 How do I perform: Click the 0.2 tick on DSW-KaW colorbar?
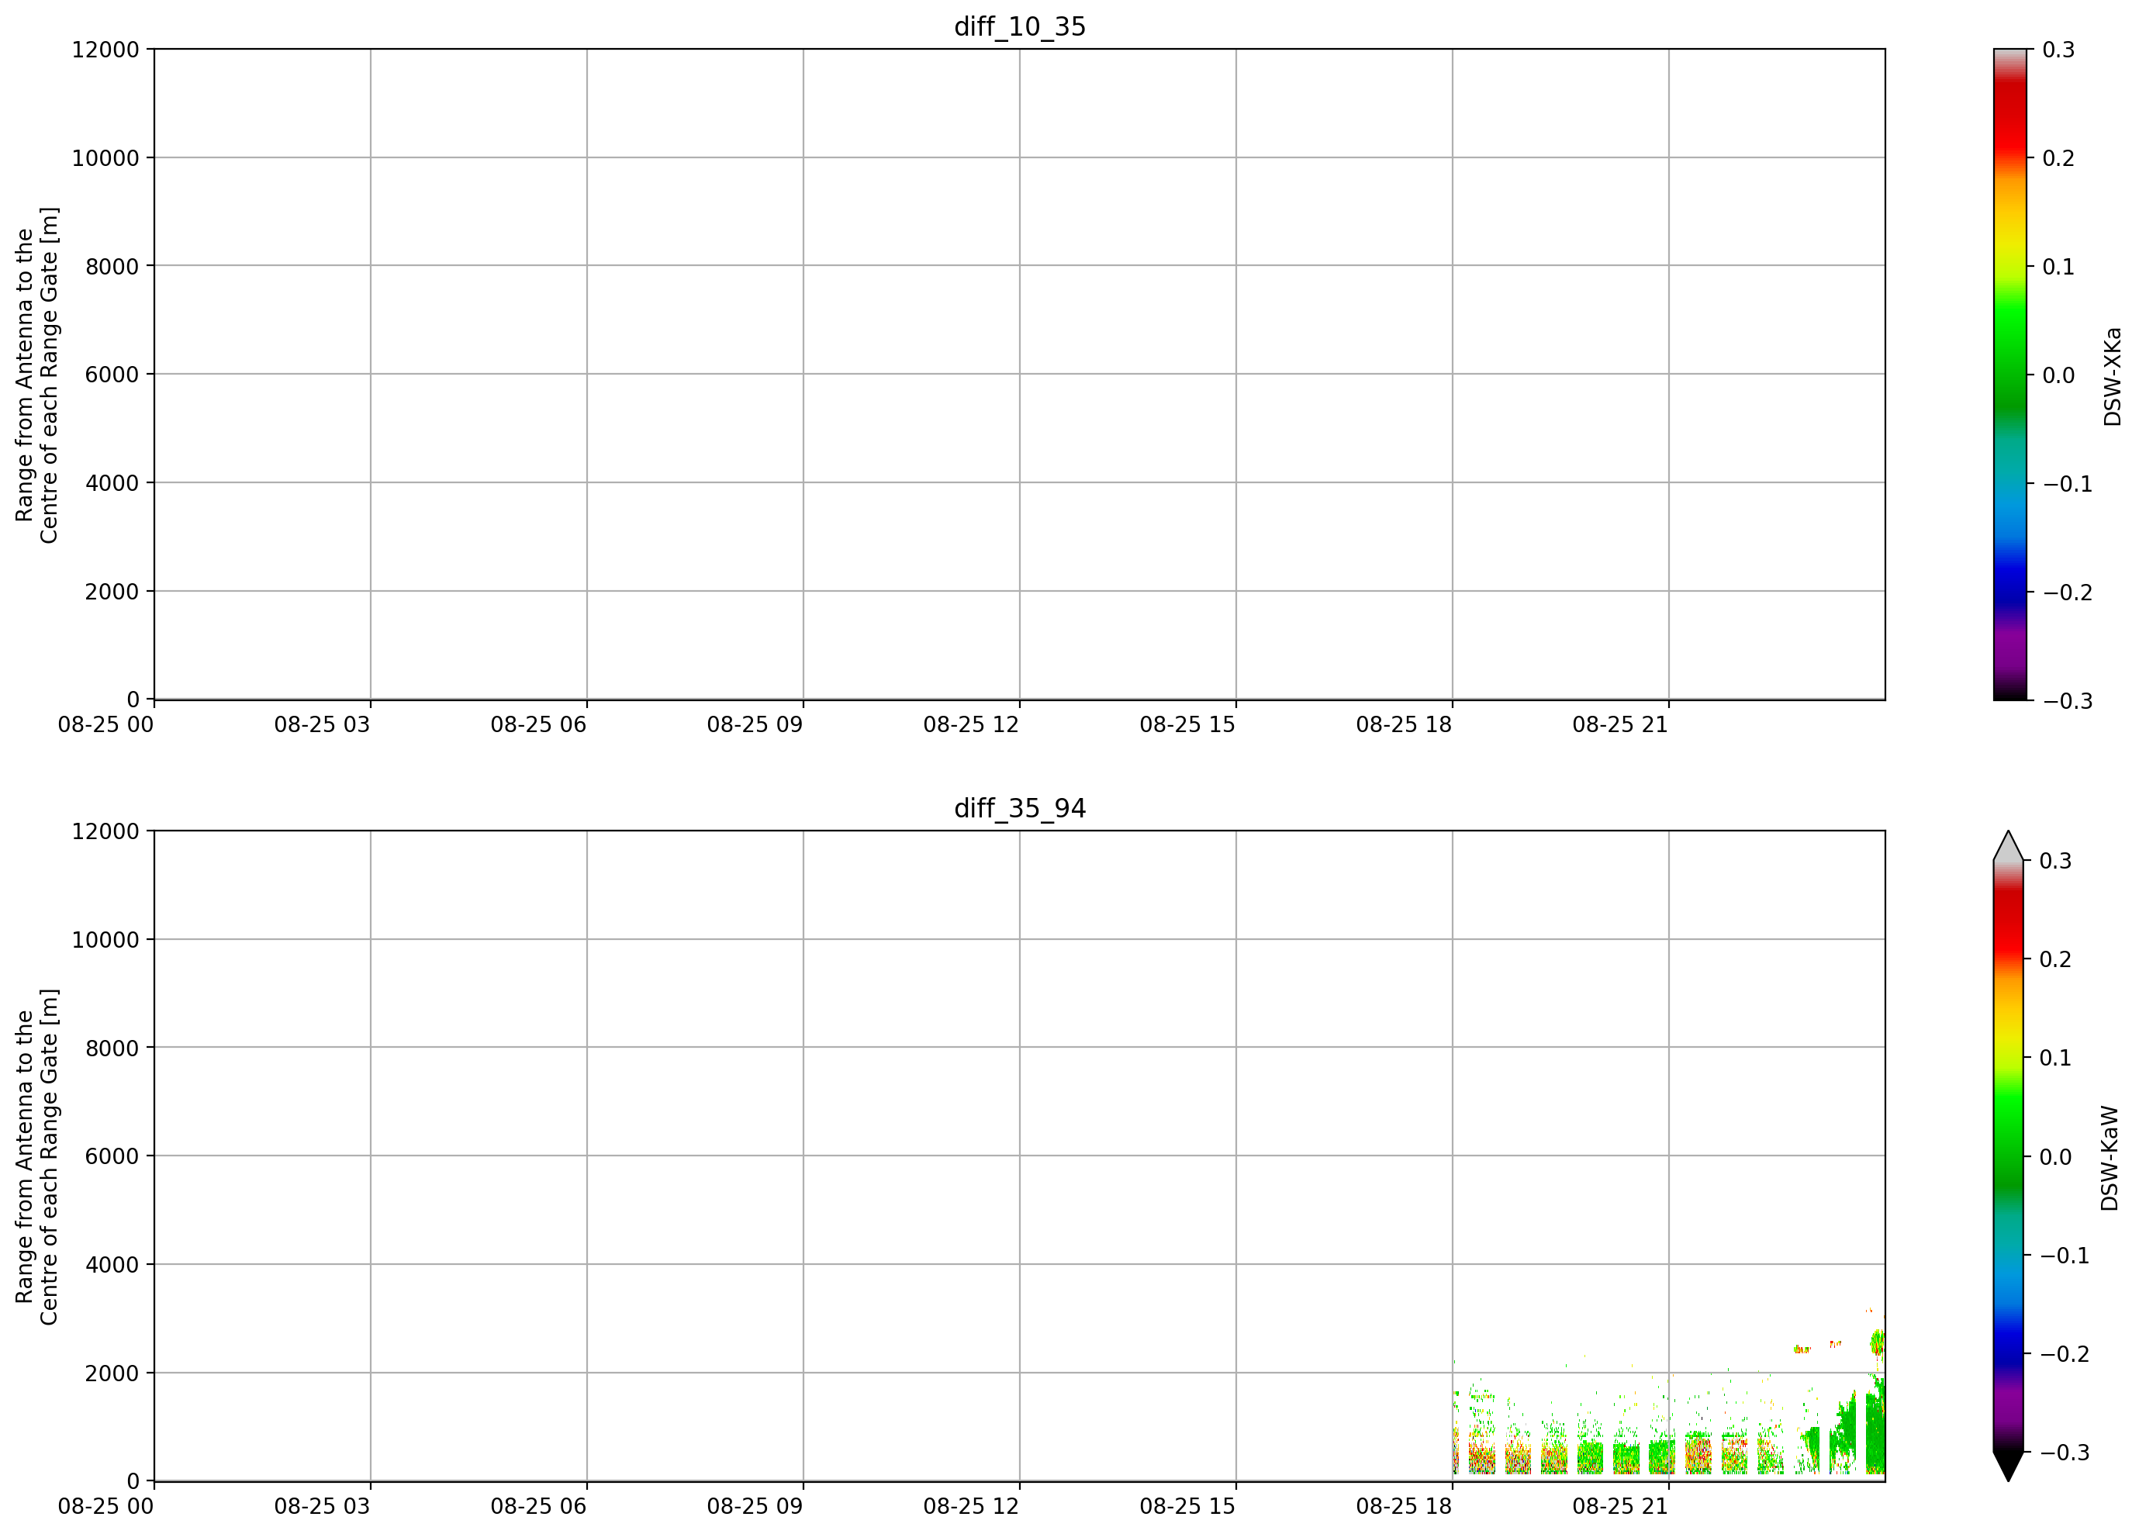click(x=2056, y=960)
